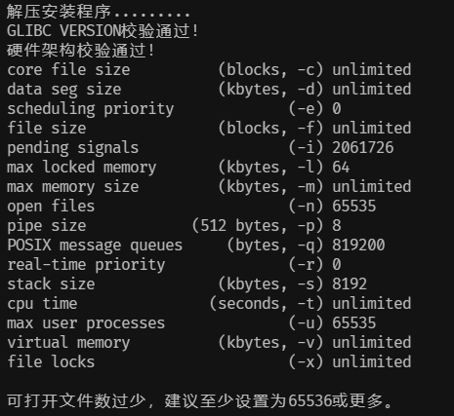Click the '(512 bytes, -p)' pipe size text
The height and width of the screenshot is (416, 454).
coord(258,226)
